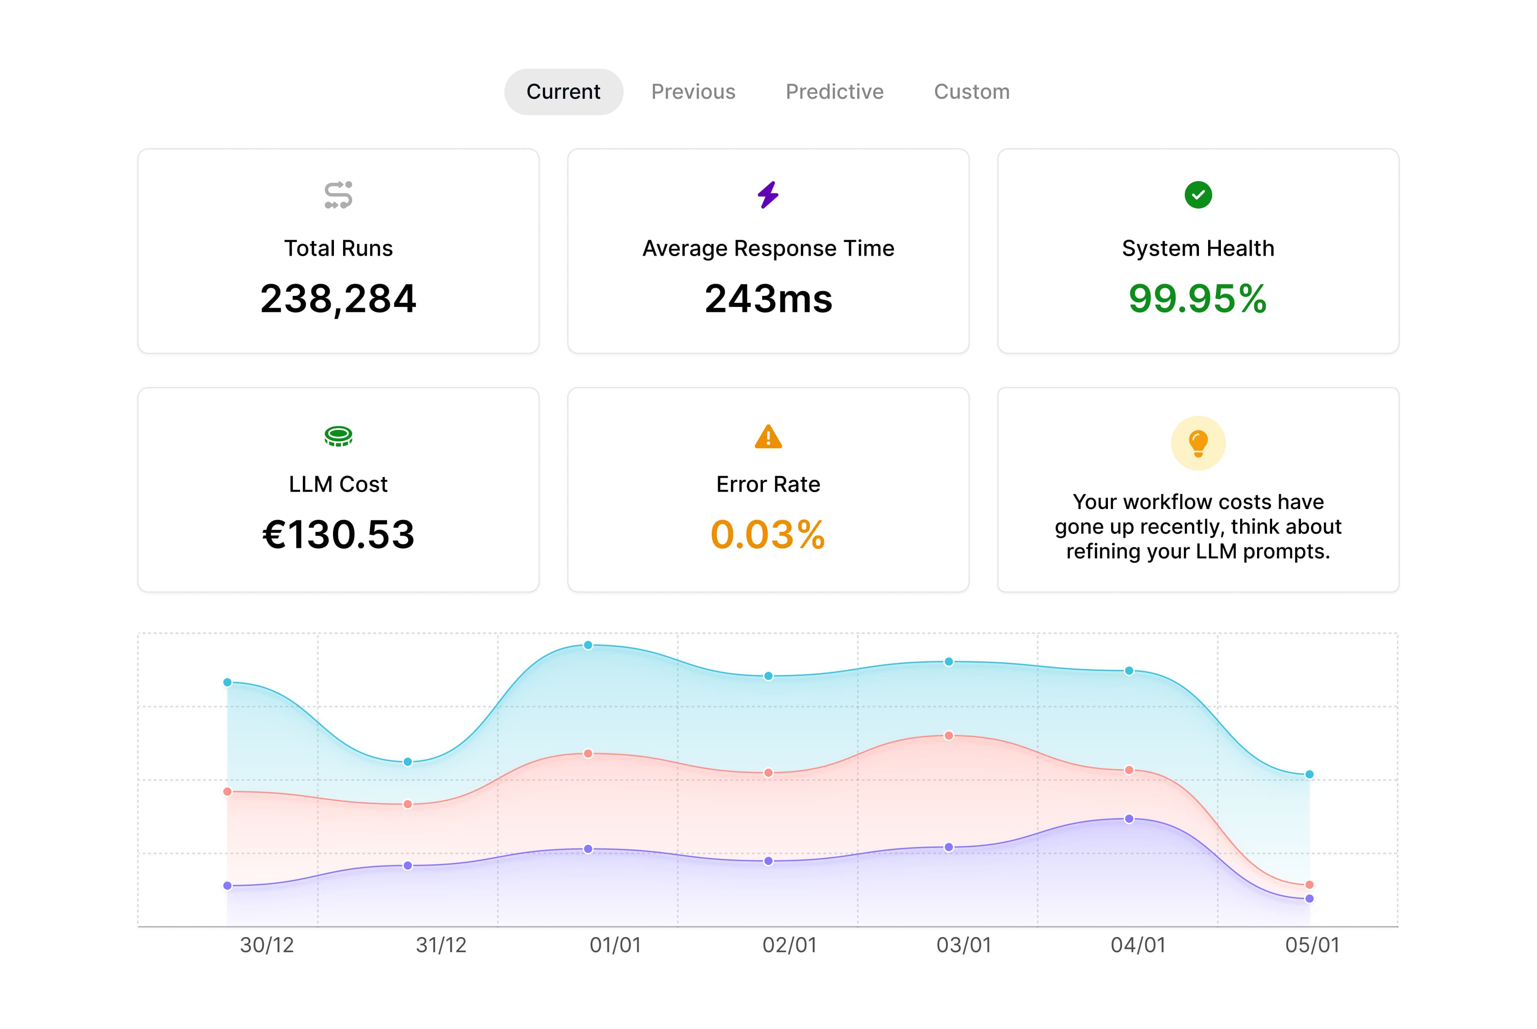1537x1029 pixels.
Task: Switch to the Previous tab
Action: click(x=693, y=92)
